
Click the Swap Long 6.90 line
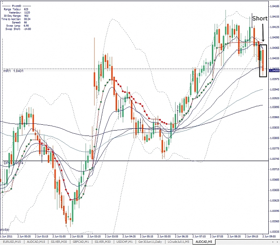point(17,26)
